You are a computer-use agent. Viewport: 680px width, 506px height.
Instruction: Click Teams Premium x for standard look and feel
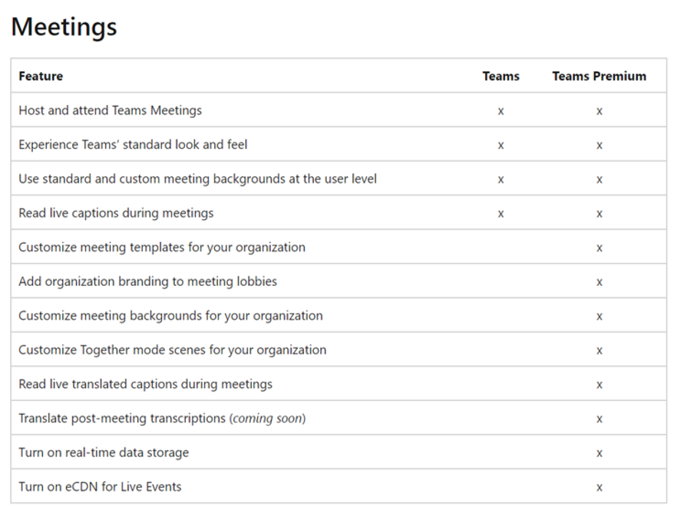point(599,145)
